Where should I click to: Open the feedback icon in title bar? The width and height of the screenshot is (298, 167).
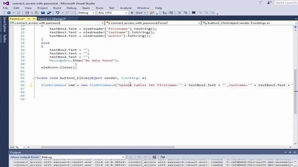click(x=269, y=2)
